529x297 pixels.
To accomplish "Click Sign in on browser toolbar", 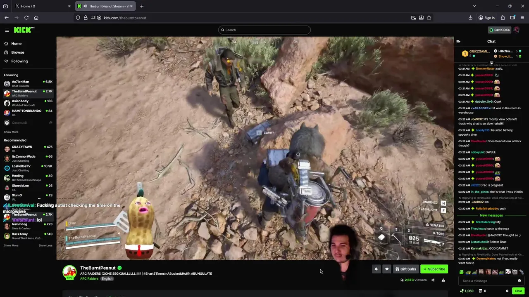I will 486,18.
